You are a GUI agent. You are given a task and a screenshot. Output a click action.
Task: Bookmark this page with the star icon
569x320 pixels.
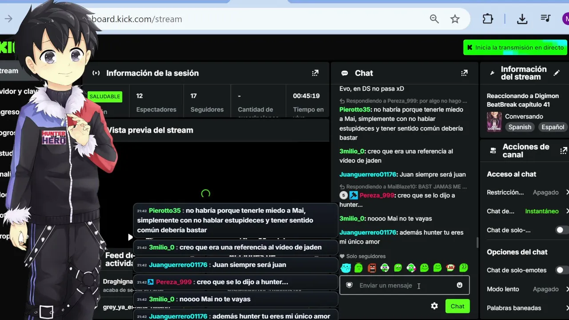(455, 19)
